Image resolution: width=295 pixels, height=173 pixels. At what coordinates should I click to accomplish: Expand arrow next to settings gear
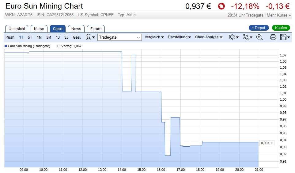click(x=237, y=37)
